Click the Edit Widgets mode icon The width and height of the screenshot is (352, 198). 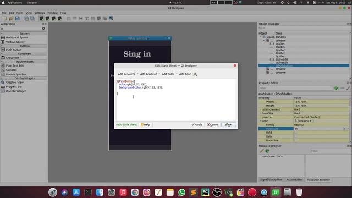click(x=42, y=18)
